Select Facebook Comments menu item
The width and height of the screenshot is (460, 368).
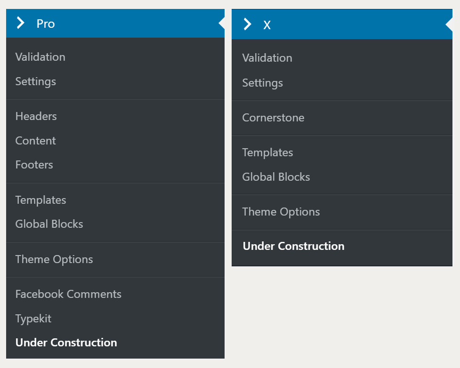(x=69, y=294)
